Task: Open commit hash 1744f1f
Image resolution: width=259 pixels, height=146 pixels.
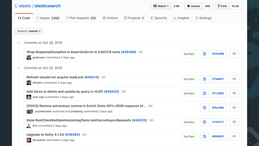Action: 218,122
